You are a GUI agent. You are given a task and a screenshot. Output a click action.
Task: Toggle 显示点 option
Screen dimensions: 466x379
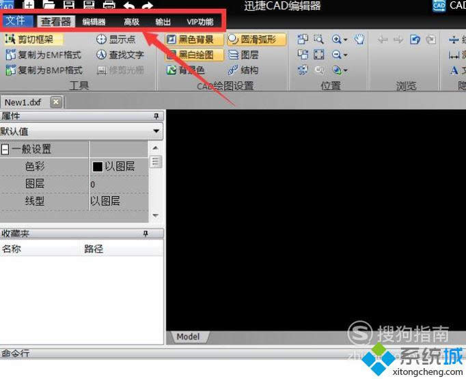pyautogui.click(x=116, y=39)
